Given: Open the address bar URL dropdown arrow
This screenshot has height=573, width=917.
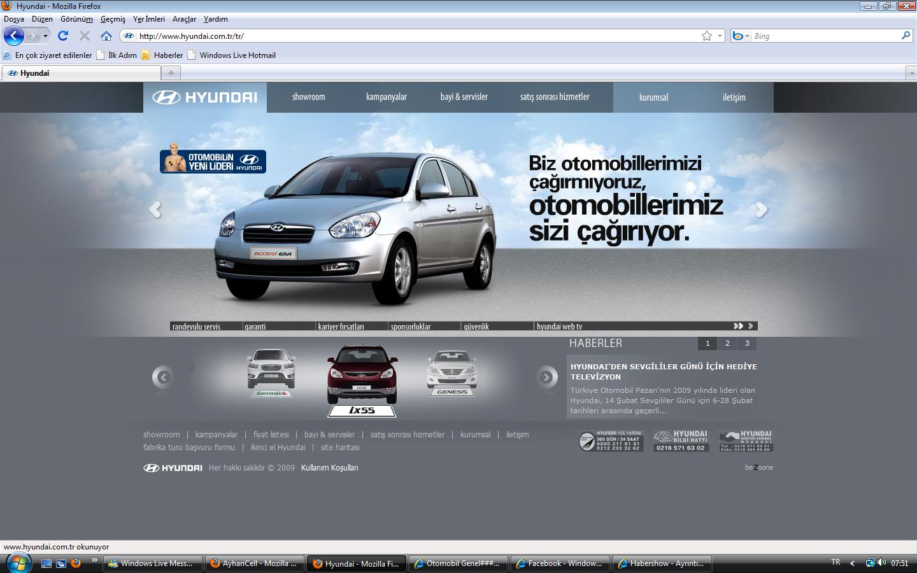Looking at the screenshot, I should pos(720,36).
